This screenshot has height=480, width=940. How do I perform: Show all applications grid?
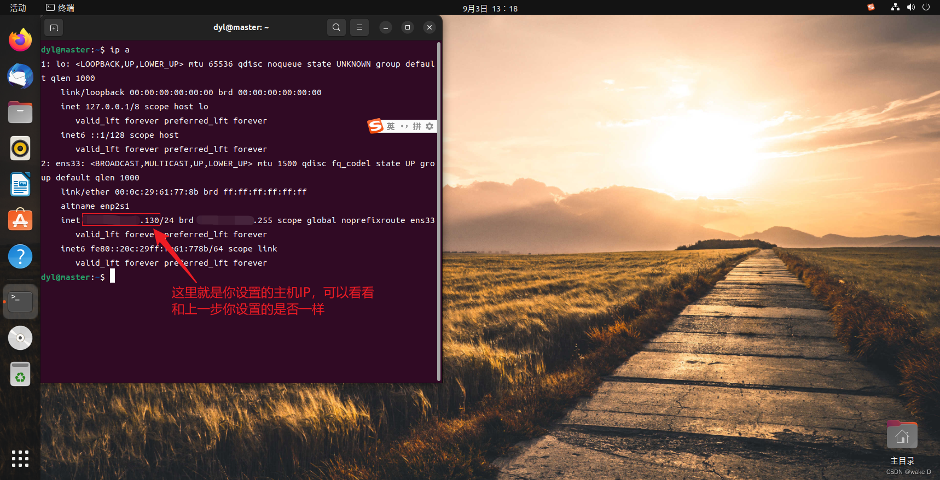click(x=20, y=459)
